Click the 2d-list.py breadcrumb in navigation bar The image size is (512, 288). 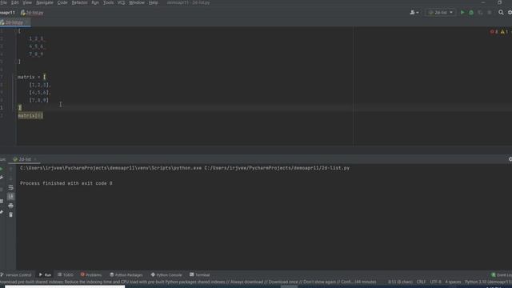(x=32, y=13)
